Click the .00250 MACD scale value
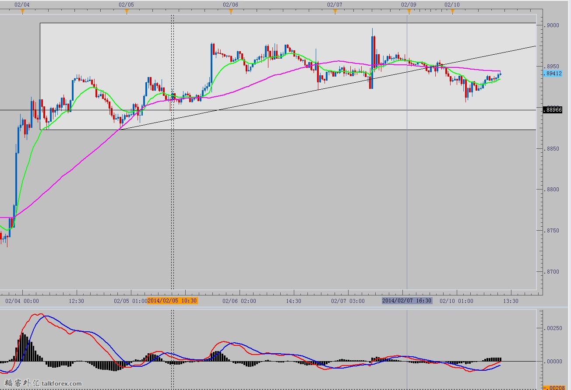This screenshot has width=571, height=390. tap(554, 328)
